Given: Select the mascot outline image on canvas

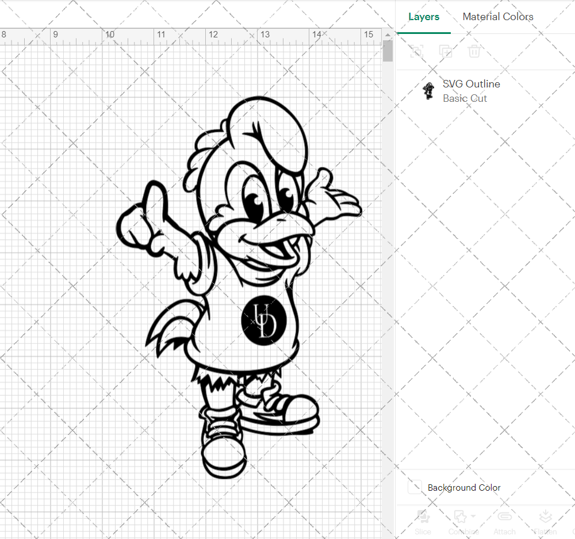Looking at the screenshot, I should 239,288.
